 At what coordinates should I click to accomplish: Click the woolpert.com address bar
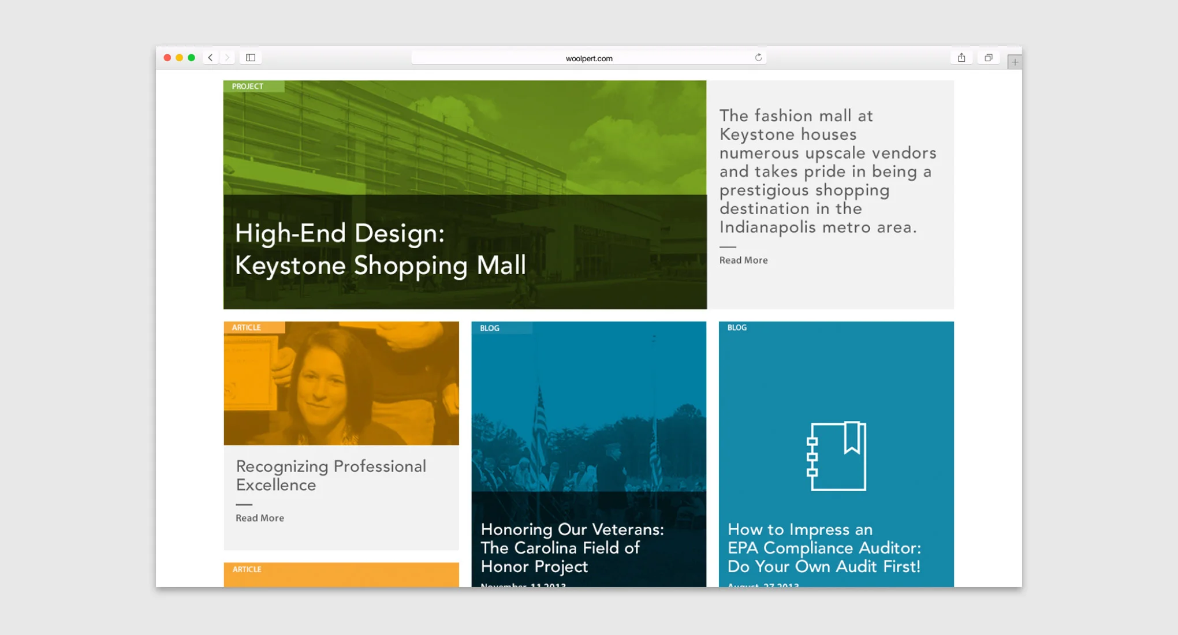[589, 58]
